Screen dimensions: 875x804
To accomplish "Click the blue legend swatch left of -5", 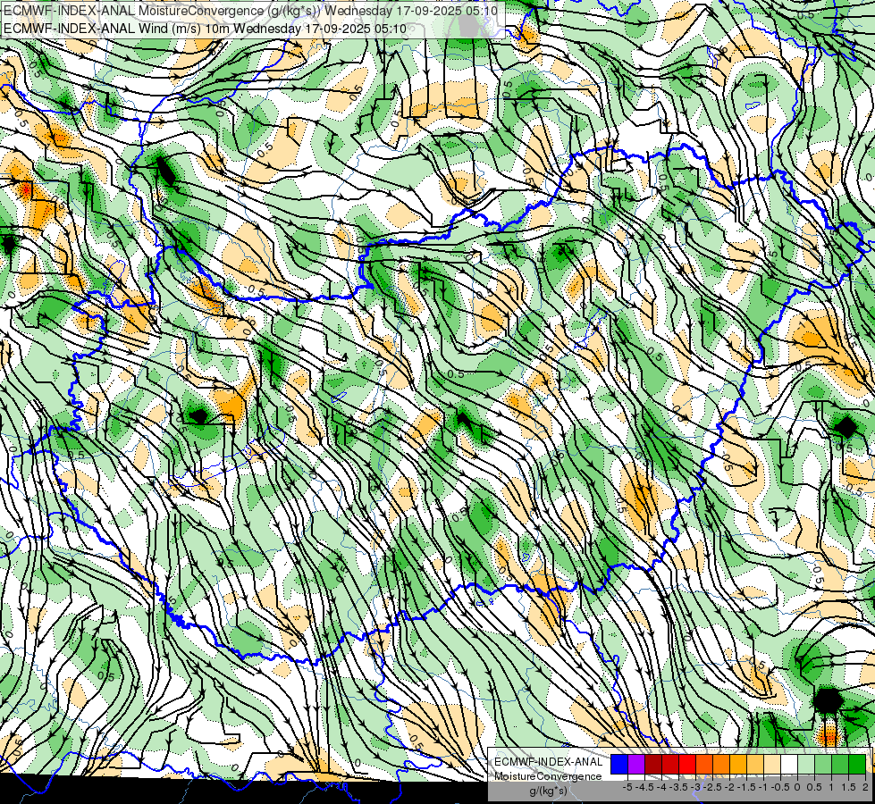I will click(619, 765).
